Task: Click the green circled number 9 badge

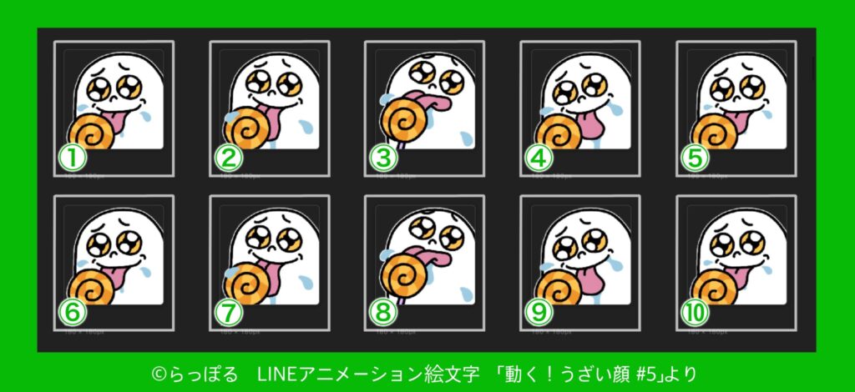Action: 539,313
